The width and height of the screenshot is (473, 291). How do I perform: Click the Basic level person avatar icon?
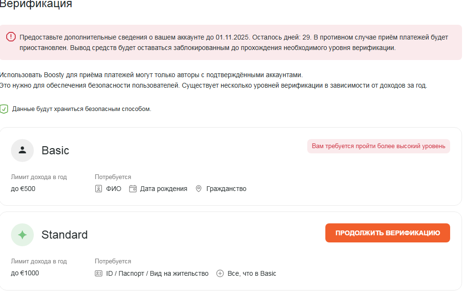pos(22,151)
